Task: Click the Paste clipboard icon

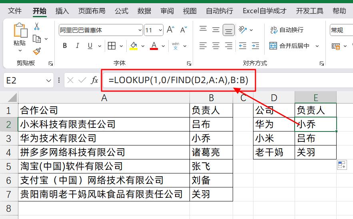Action: (x=20, y=30)
